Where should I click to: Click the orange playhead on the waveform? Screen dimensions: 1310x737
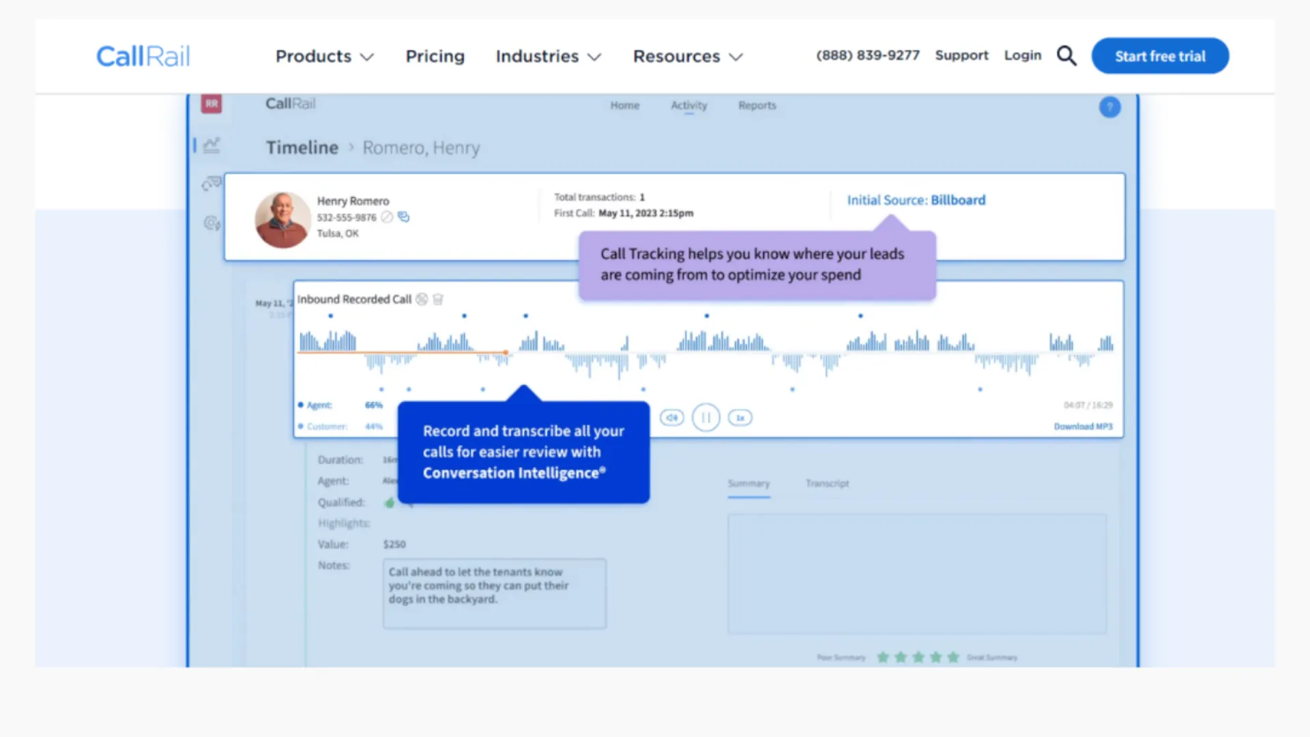click(x=506, y=353)
